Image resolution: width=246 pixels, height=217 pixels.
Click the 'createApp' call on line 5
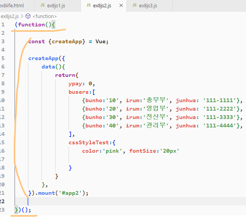click(x=43, y=59)
